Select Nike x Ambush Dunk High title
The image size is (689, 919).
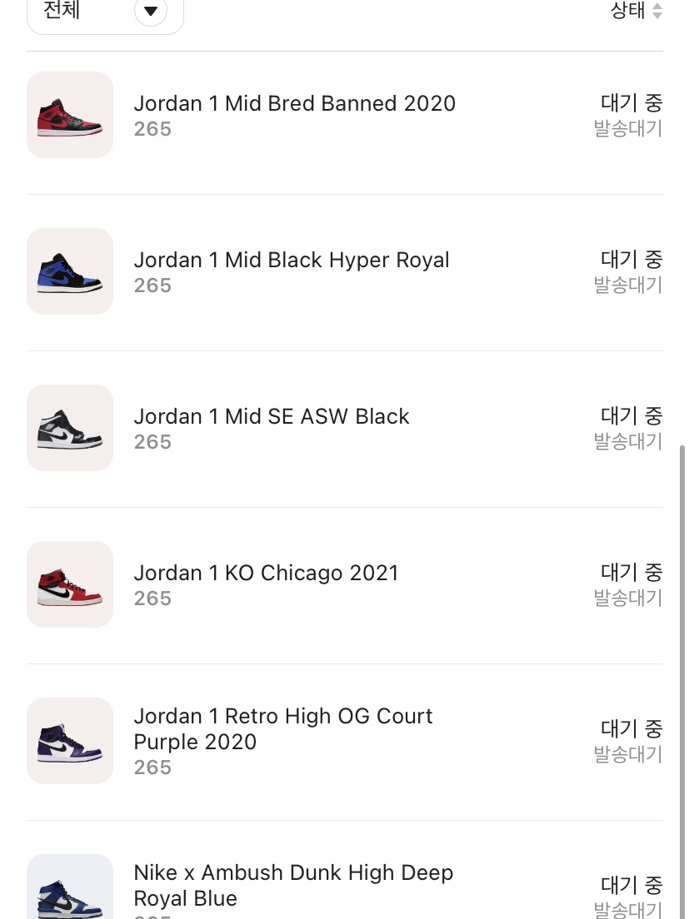tap(293, 886)
